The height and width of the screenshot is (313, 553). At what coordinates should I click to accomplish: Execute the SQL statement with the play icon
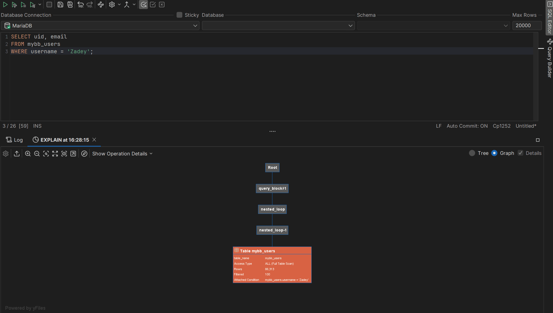tap(5, 4)
